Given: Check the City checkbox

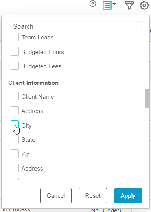Looking at the screenshot, I should click(15, 125).
